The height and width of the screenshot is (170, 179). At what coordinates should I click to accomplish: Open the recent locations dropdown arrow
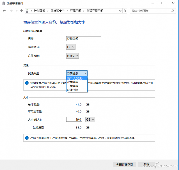pyautogui.click(x=16, y=11)
